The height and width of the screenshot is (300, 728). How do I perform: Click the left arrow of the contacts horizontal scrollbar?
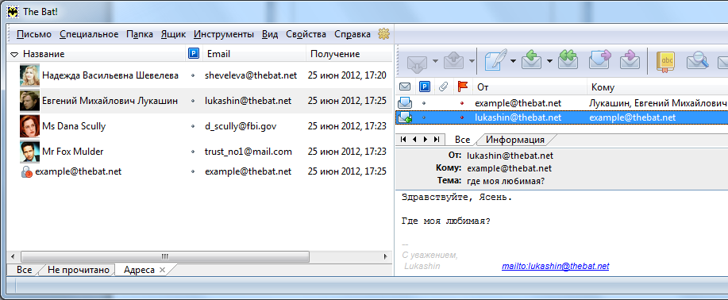pyautogui.click(x=13, y=256)
